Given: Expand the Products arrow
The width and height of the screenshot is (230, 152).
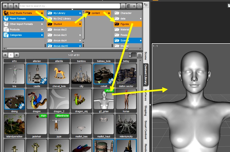Looking at the screenshot, I should click(x=42, y=29).
